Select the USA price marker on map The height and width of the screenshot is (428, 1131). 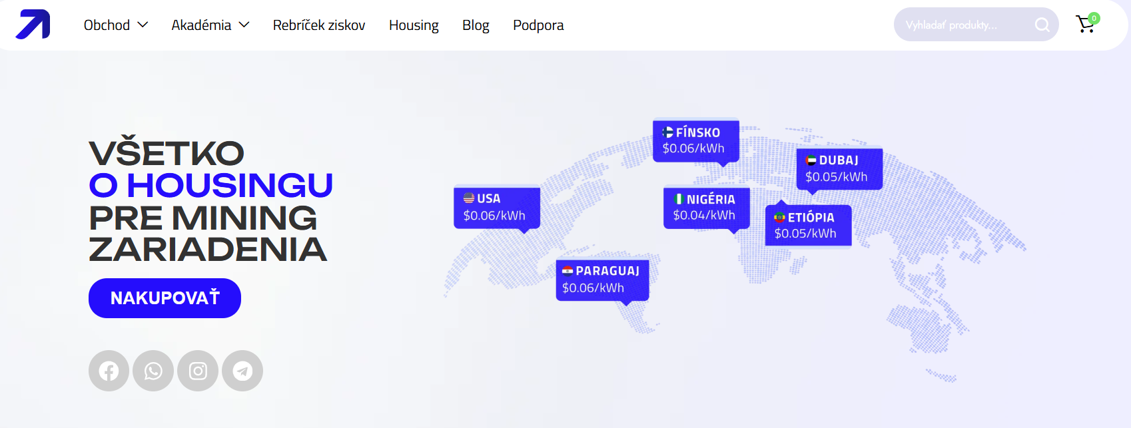coord(496,207)
